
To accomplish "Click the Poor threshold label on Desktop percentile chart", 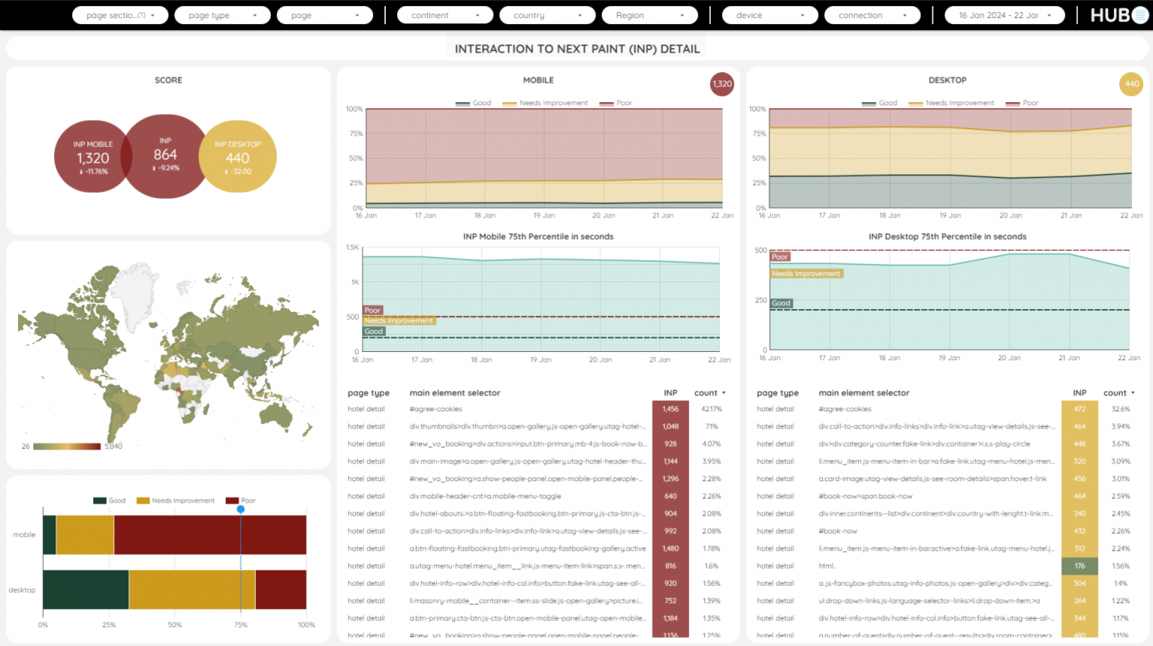I will tap(780, 256).
